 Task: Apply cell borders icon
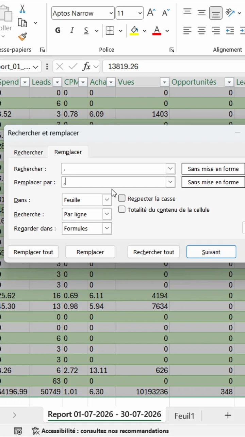(x=110, y=31)
